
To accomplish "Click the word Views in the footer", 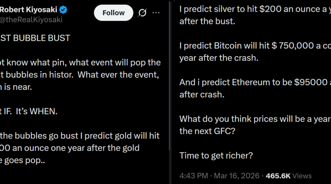I will pyautogui.click(x=304, y=175).
